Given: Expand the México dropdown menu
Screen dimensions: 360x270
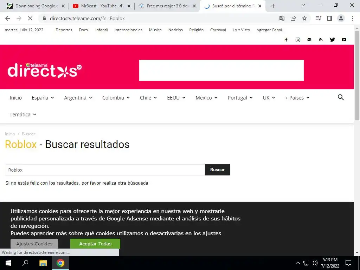Looking at the screenshot, I should click(206, 98).
